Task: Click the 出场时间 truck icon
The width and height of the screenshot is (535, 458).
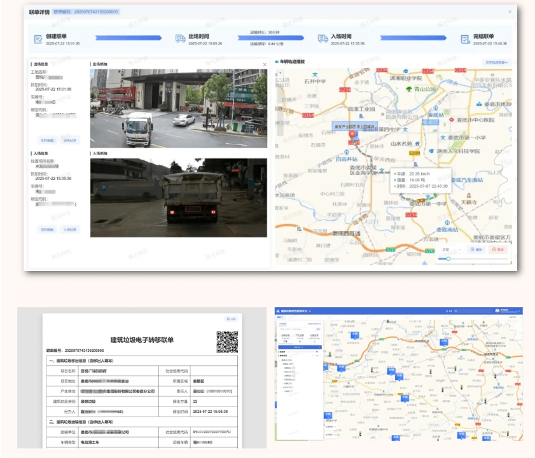Action: (180, 39)
